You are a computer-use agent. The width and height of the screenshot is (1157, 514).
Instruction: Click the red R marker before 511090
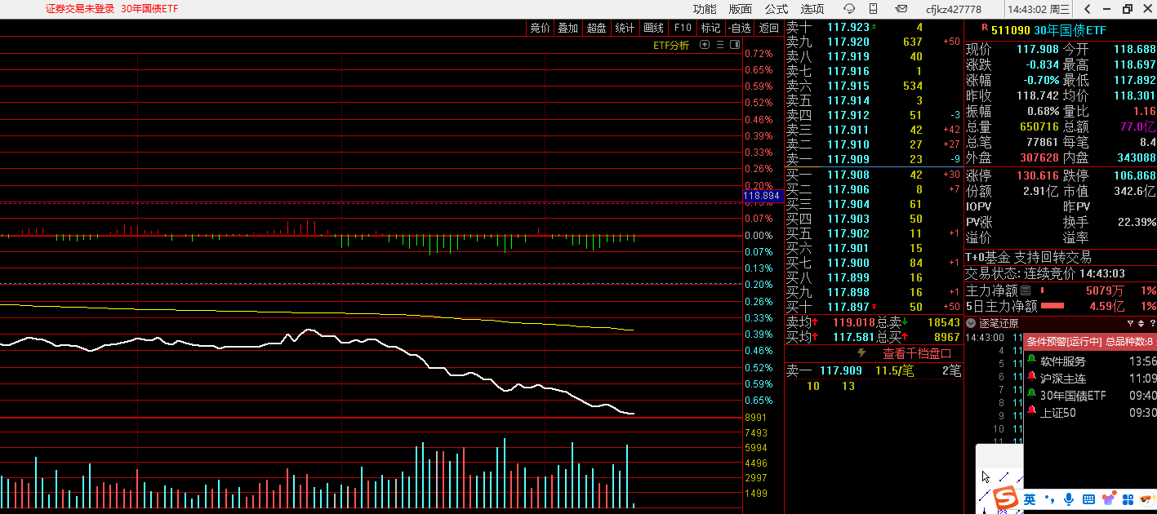984,28
